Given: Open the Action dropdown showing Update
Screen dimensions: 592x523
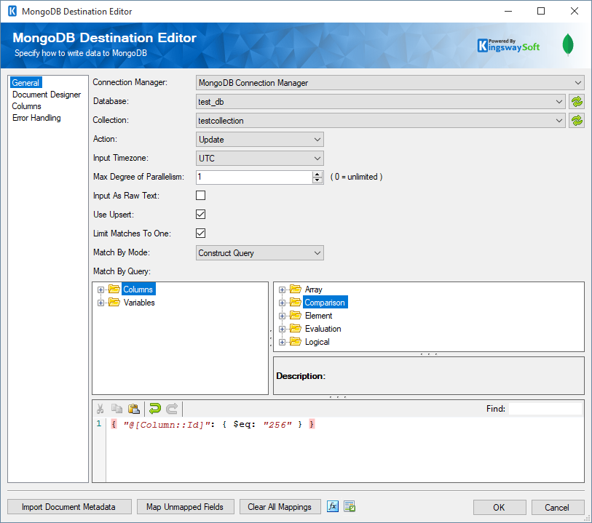Looking at the screenshot, I should tap(260, 139).
